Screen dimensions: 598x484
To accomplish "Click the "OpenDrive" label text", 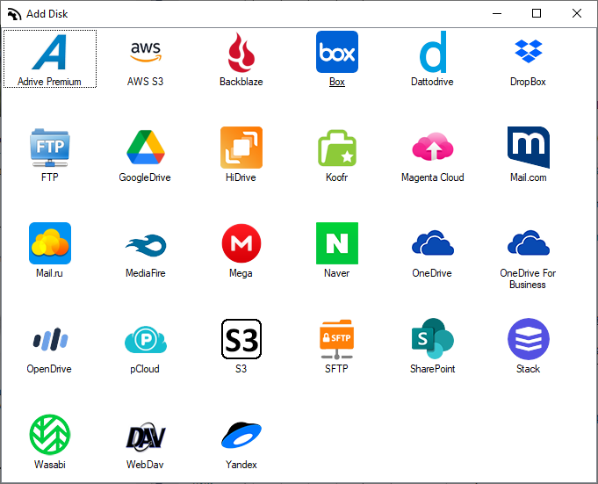I will pos(49,369).
